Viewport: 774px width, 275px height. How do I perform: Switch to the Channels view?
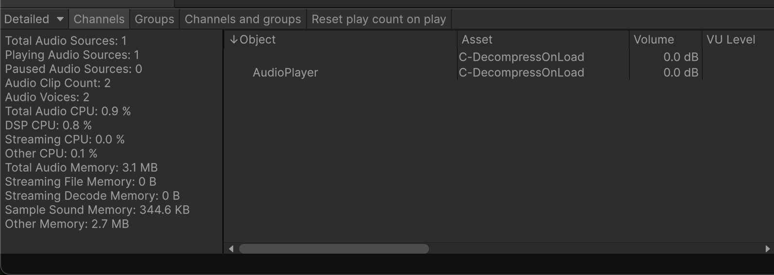click(x=99, y=19)
